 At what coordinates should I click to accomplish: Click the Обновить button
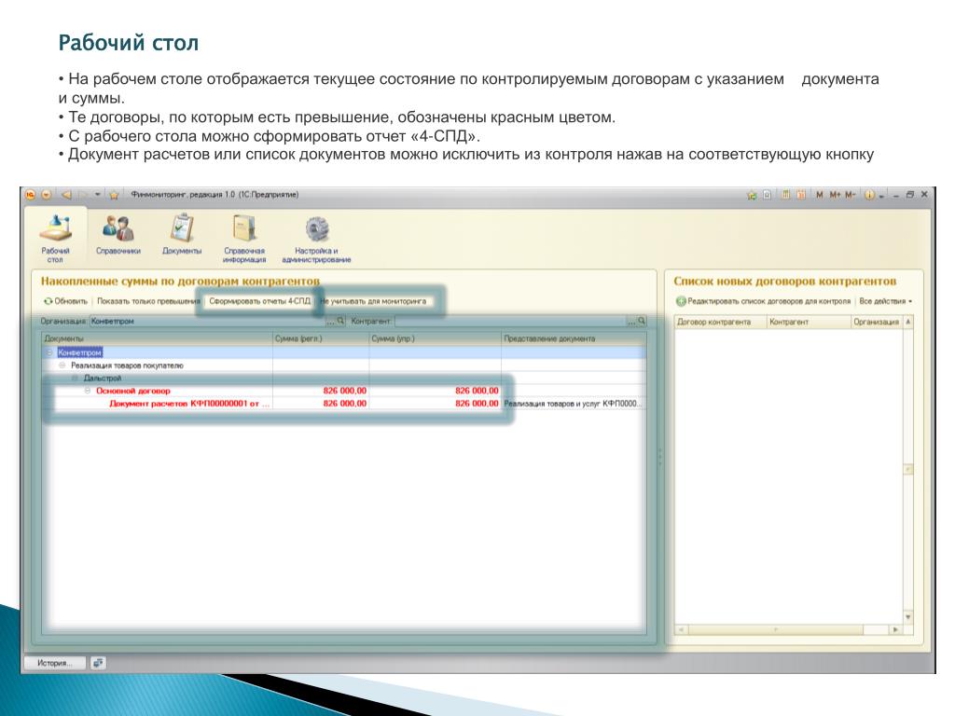tap(65, 302)
